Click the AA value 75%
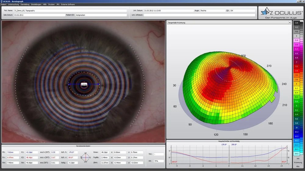The image size is (305, 171). click(x=159, y=161)
